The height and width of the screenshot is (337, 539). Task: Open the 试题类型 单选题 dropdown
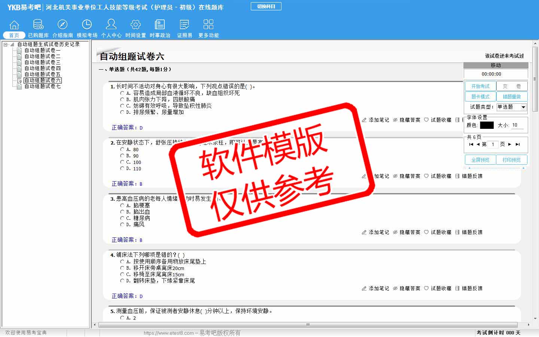coord(512,107)
